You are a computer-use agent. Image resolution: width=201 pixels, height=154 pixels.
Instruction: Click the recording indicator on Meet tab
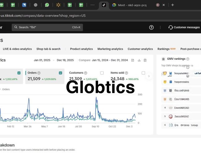pos(158,5)
